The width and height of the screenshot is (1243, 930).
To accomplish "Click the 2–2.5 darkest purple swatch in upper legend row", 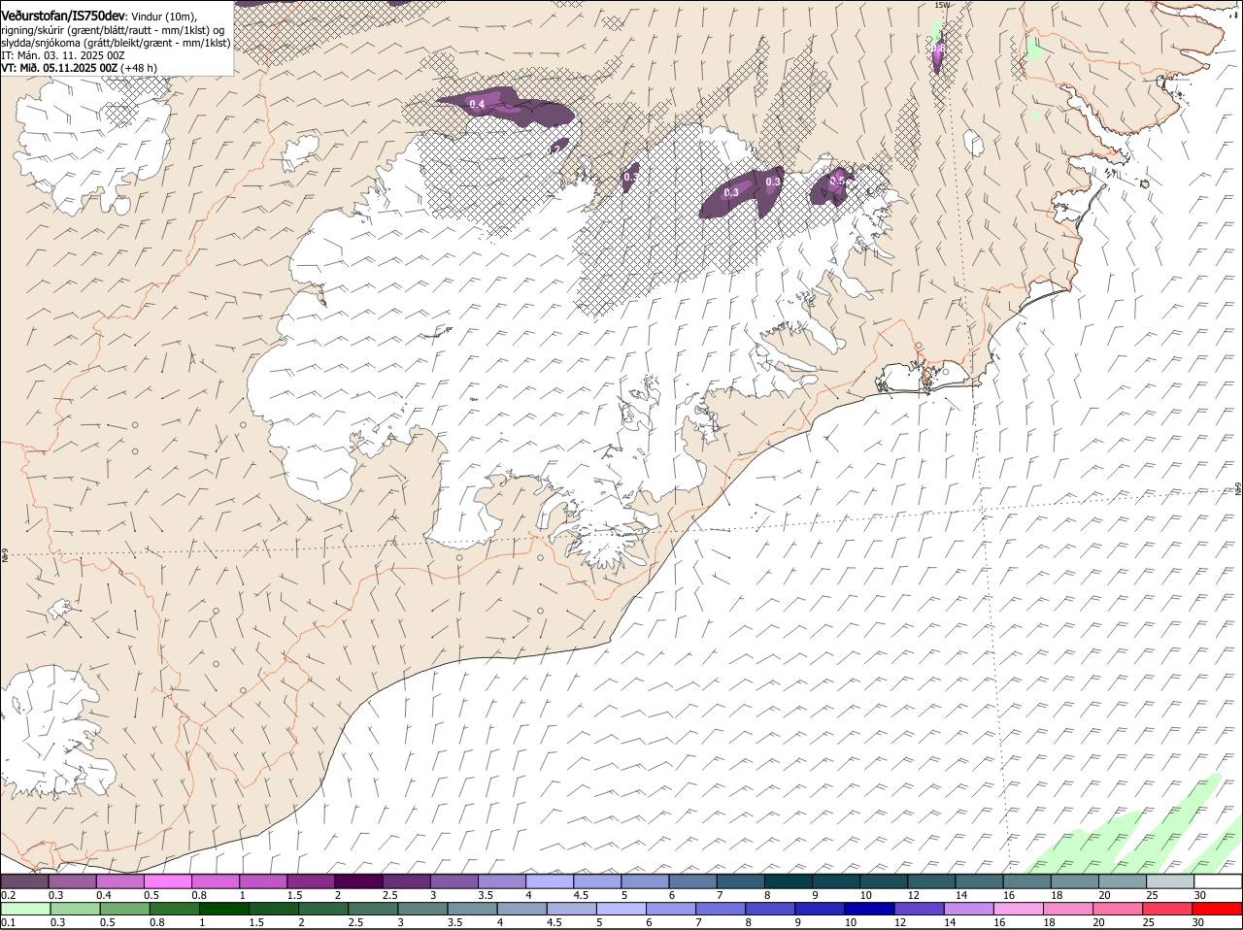I will coord(358,881).
